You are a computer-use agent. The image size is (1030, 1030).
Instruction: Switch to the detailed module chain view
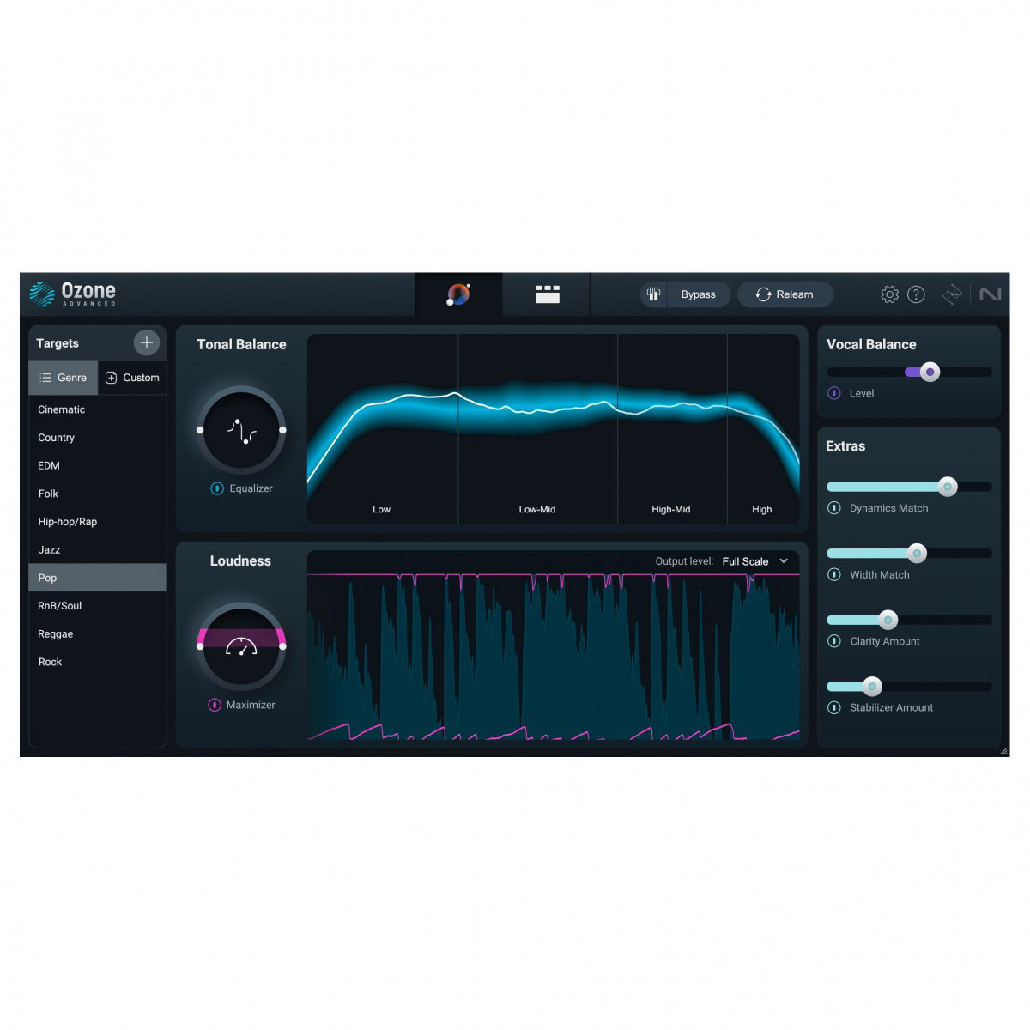(x=547, y=294)
